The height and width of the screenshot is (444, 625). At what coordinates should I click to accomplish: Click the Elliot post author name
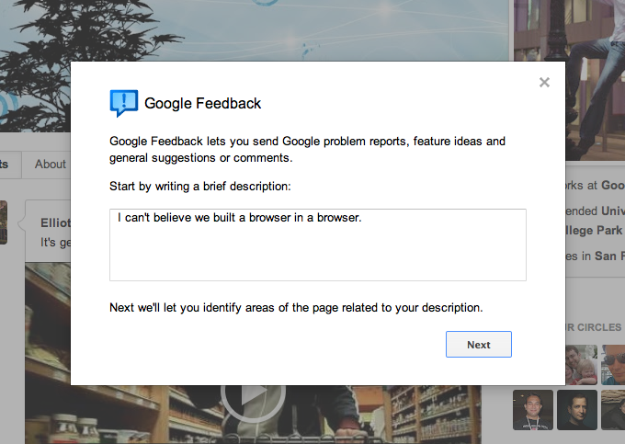pyautogui.click(x=55, y=222)
